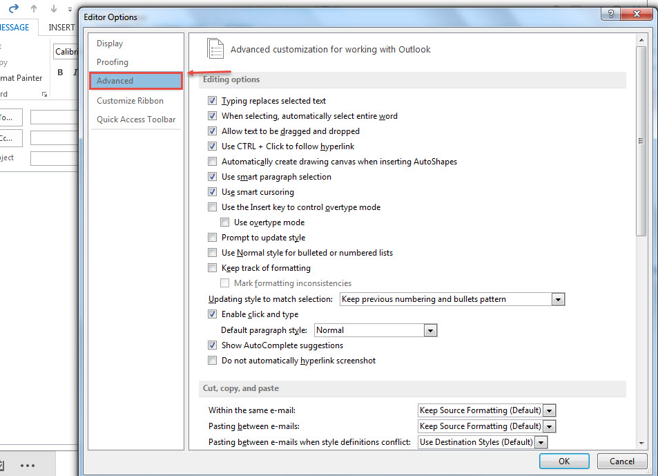Switch to the INSERT ribbon tab

(x=61, y=27)
